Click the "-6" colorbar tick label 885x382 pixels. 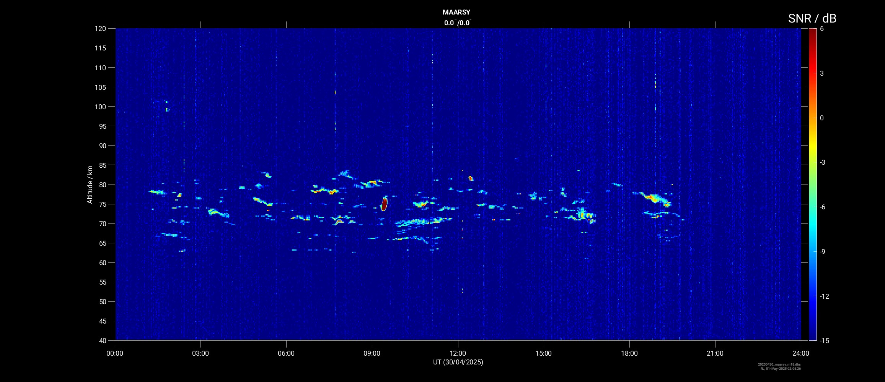(823, 207)
